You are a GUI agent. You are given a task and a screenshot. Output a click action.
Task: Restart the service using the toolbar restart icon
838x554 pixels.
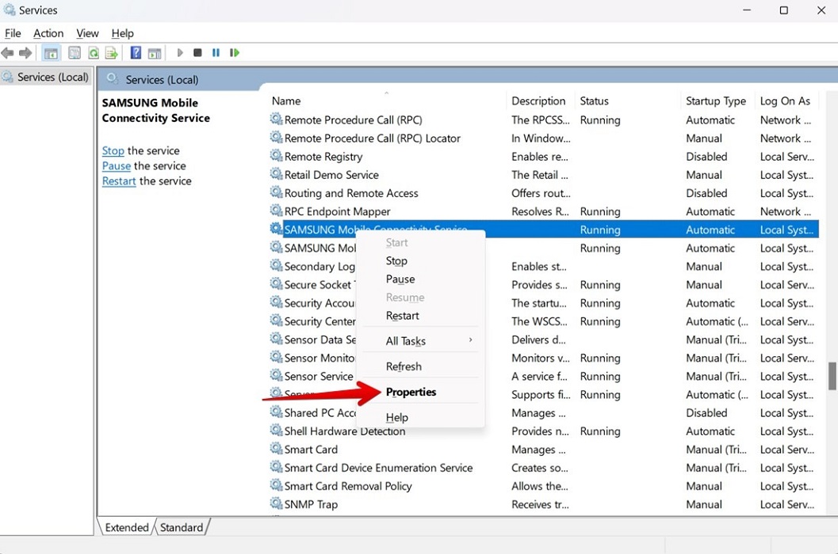point(235,52)
